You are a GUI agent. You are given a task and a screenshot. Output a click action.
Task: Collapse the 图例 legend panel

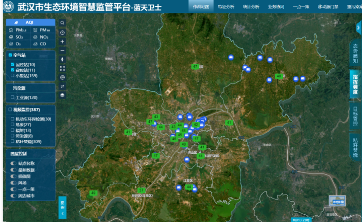tap(62, 208)
